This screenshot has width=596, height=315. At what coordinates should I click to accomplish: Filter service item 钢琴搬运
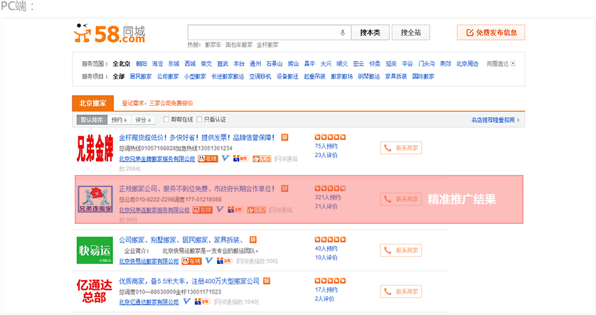coord(368,76)
